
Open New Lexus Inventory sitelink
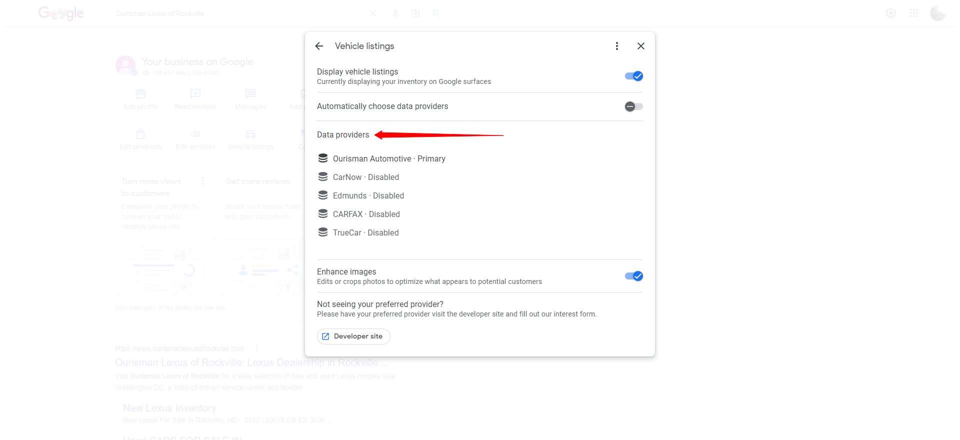click(170, 408)
